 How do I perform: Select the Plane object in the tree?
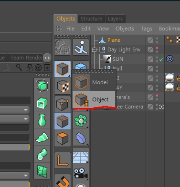[114, 40]
